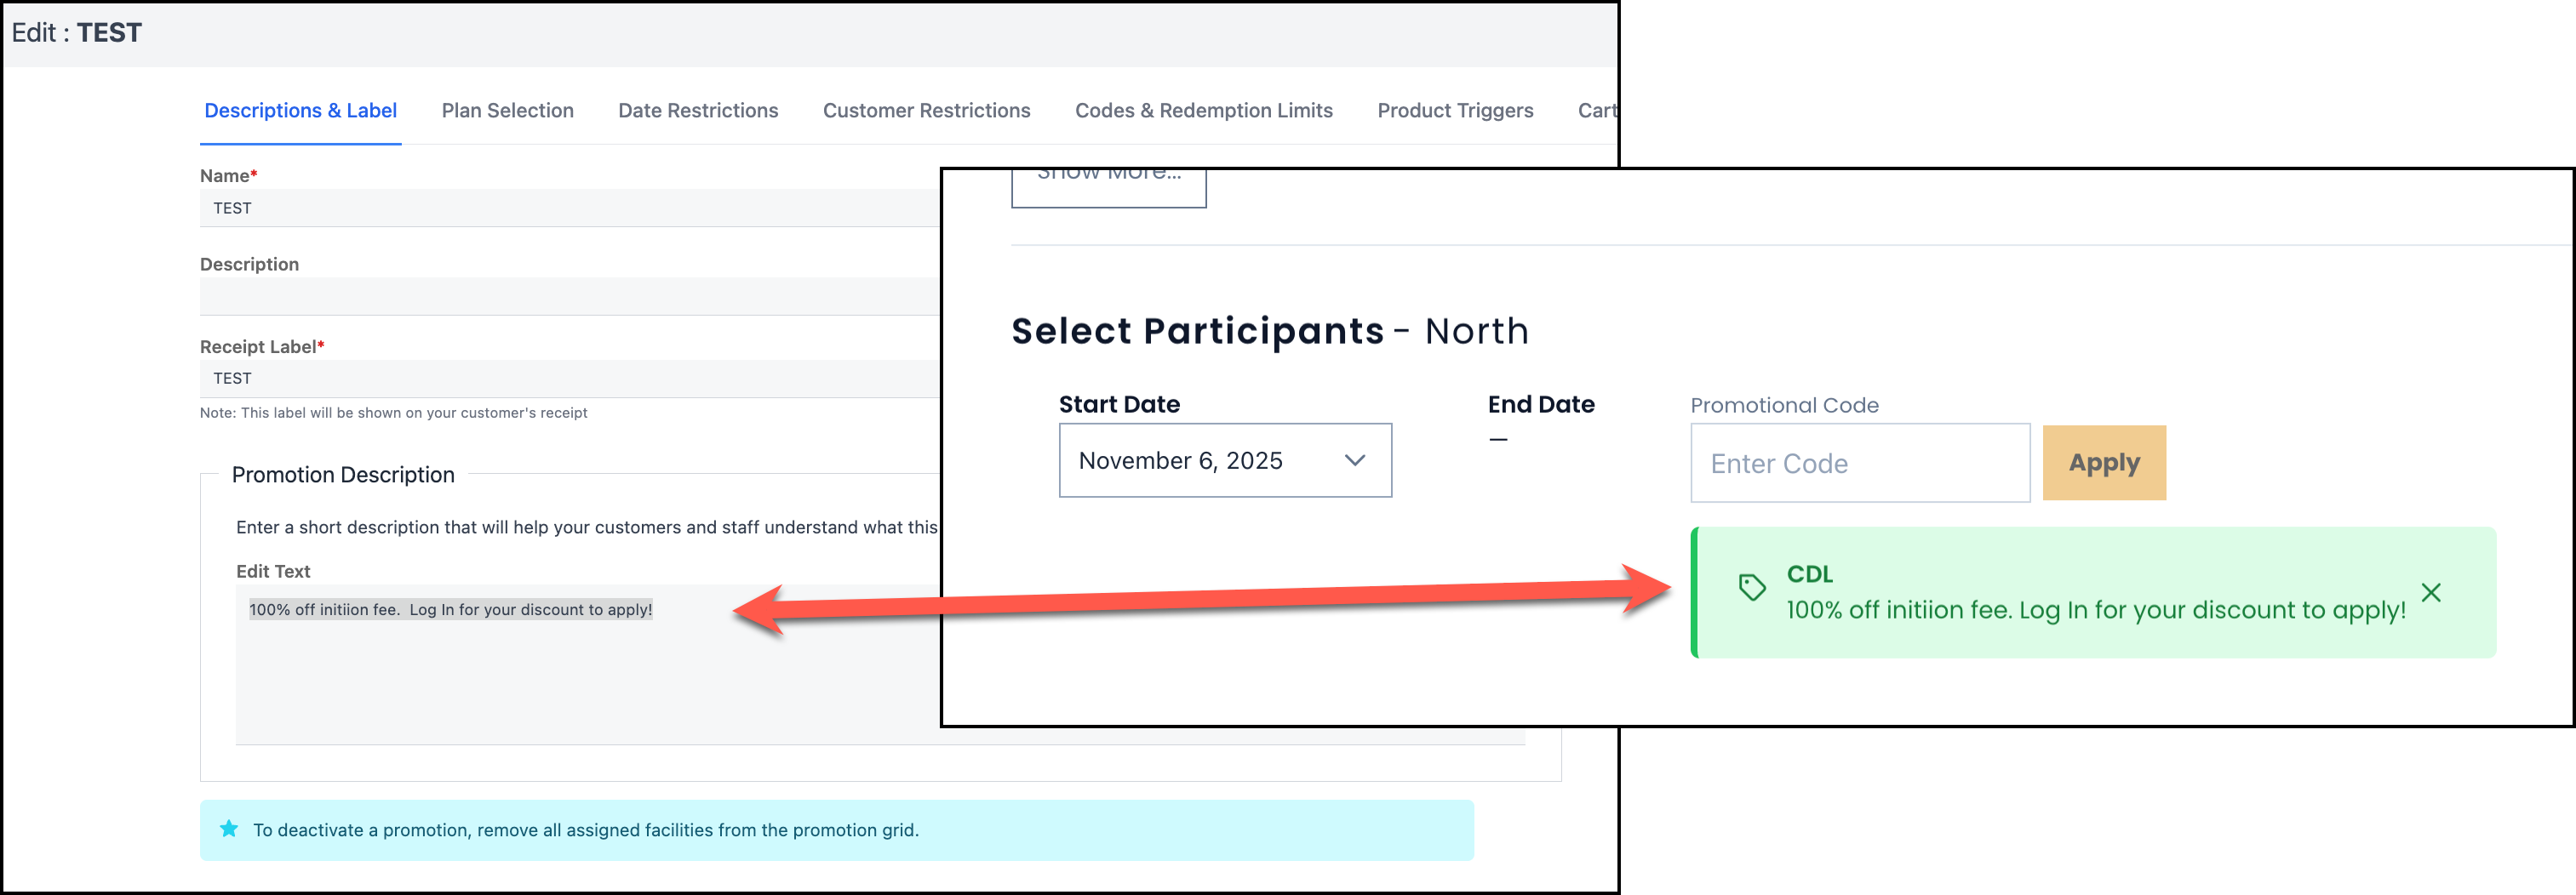The width and height of the screenshot is (2576, 895).
Task: Switch to the Plan Selection tab
Action: [507, 111]
